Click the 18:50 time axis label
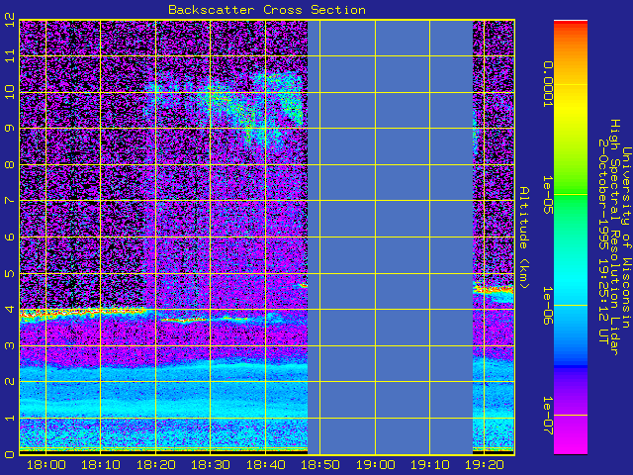This screenshot has height=475, width=633. pyautogui.click(x=320, y=465)
